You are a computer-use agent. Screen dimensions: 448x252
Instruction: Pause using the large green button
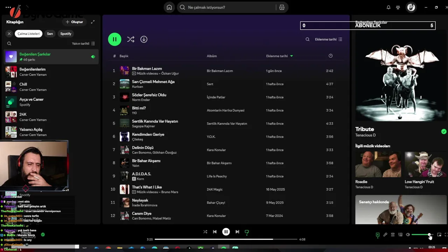(x=115, y=39)
